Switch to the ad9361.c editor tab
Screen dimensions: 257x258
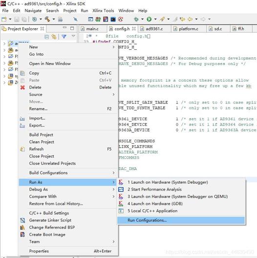[x=154, y=29]
